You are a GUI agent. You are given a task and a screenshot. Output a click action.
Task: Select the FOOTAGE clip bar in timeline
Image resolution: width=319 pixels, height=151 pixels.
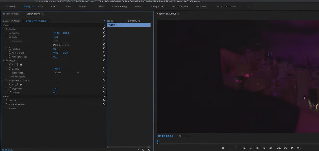click(129, 25)
